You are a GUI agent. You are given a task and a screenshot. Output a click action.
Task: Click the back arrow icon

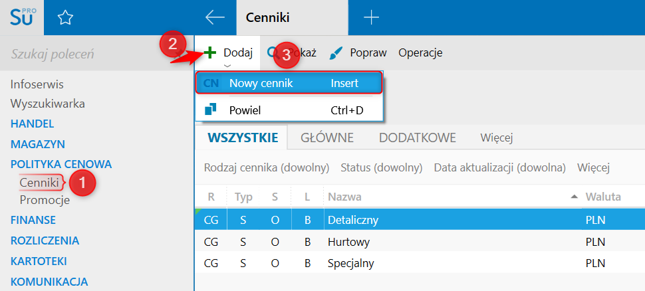click(215, 18)
